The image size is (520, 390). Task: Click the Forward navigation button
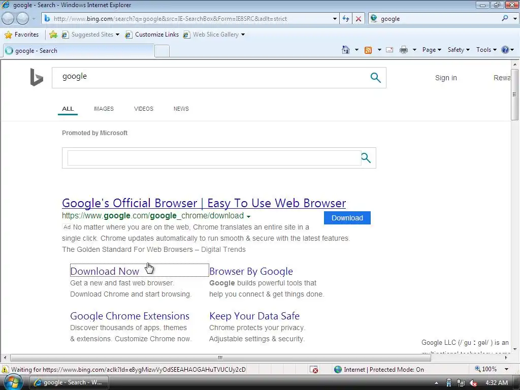click(22, 19)
